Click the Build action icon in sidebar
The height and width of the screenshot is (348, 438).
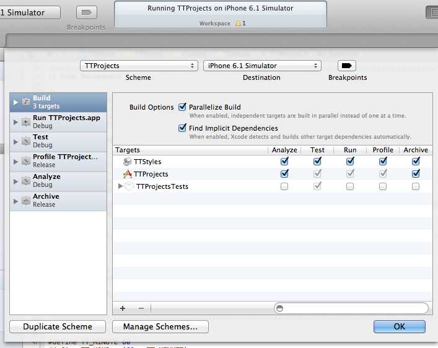(25, 102)
